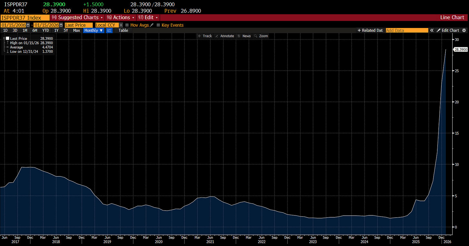
Task: Open the start date calendar picker
Action: [x=28, y=25]
